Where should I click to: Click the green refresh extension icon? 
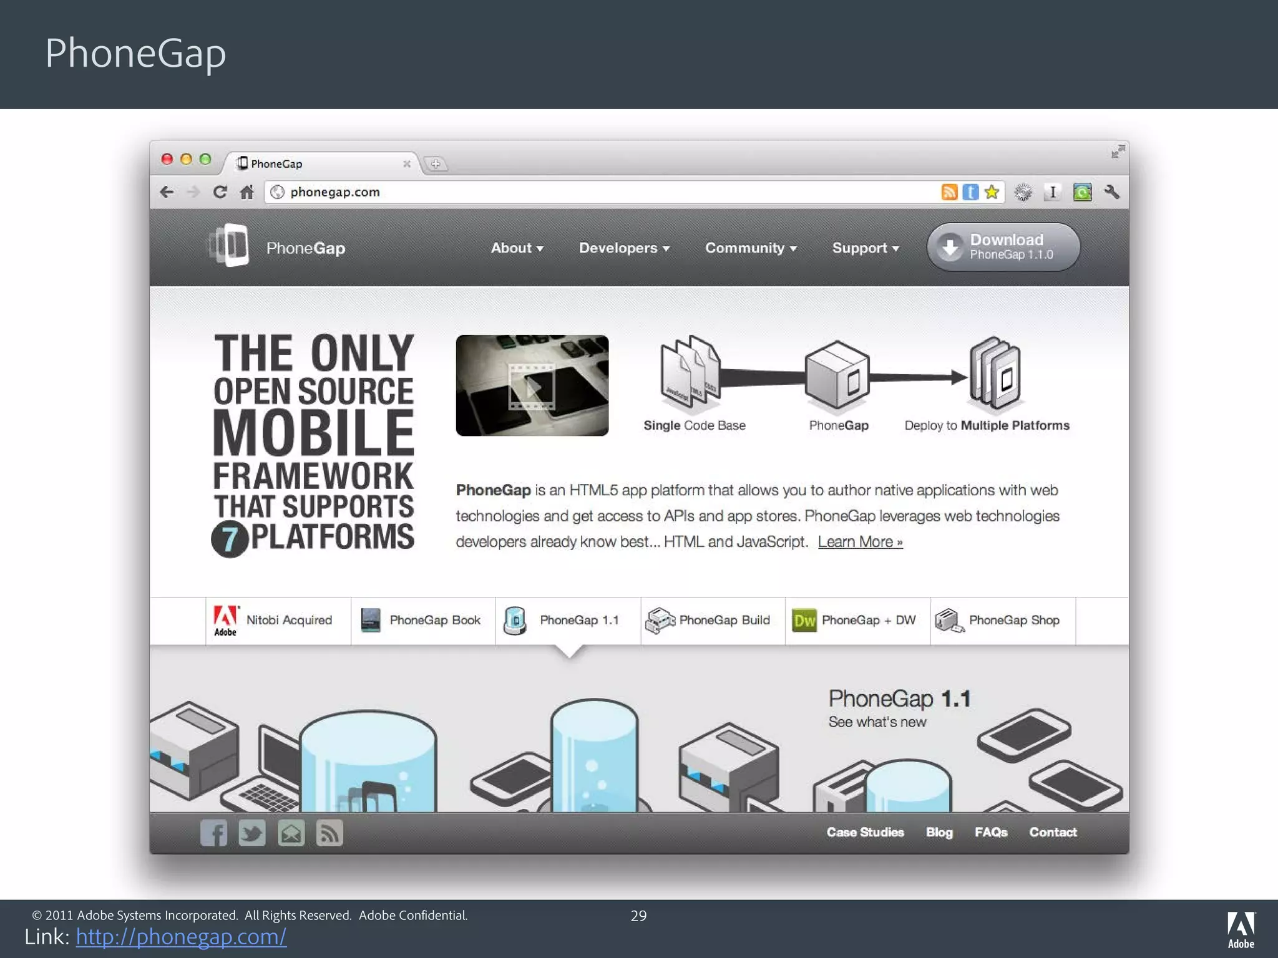coord(1083,192)
